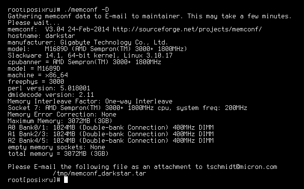Click the machine = x86_64 line

tap(38, 75)
